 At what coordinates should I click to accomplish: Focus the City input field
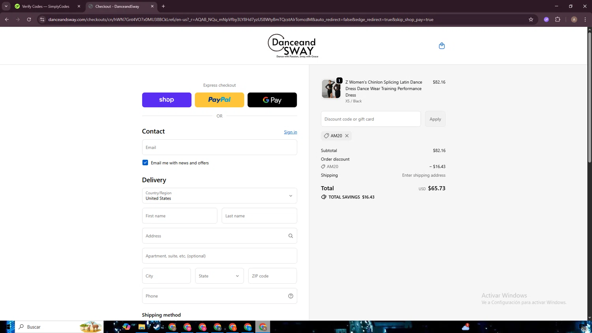(x=167, y=276)
